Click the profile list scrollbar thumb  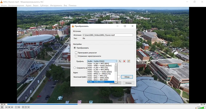[x=116, y=68]
